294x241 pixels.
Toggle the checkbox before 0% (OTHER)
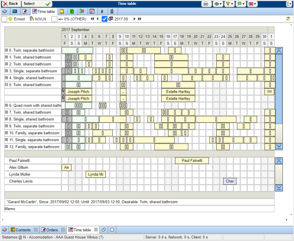click(54, 19)
